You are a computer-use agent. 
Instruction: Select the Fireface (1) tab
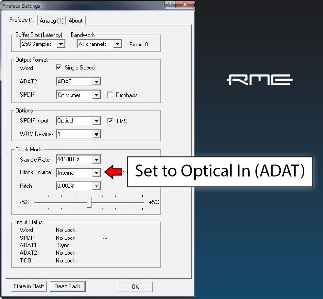click(x=22, y=20)
